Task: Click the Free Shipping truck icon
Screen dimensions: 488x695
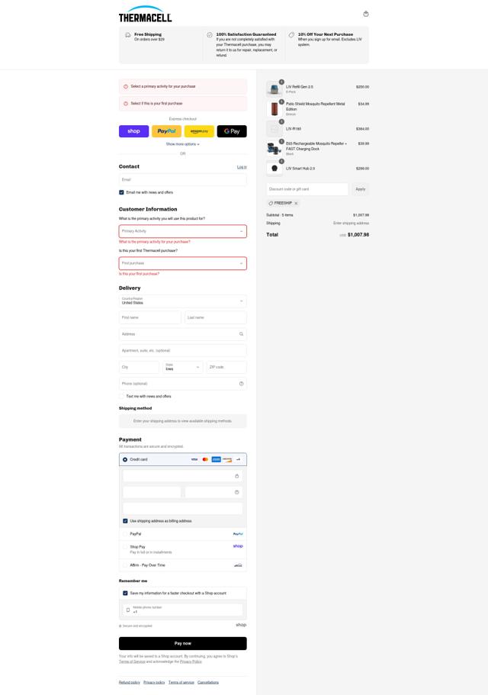Action: click(128, 34)
